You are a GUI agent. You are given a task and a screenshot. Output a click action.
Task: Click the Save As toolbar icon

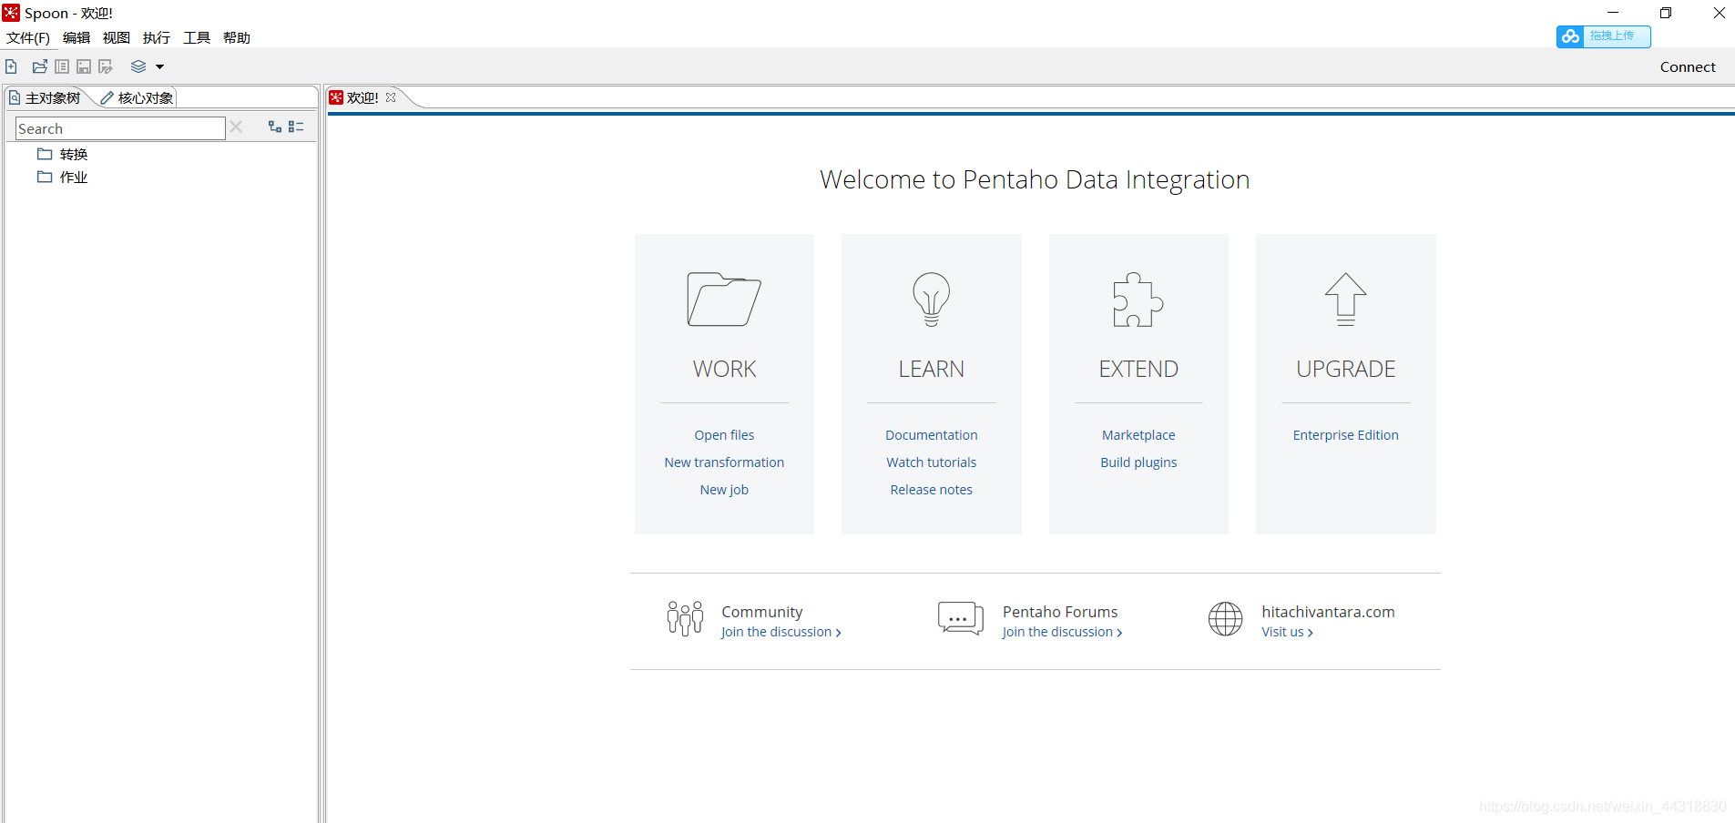(106, 66)
